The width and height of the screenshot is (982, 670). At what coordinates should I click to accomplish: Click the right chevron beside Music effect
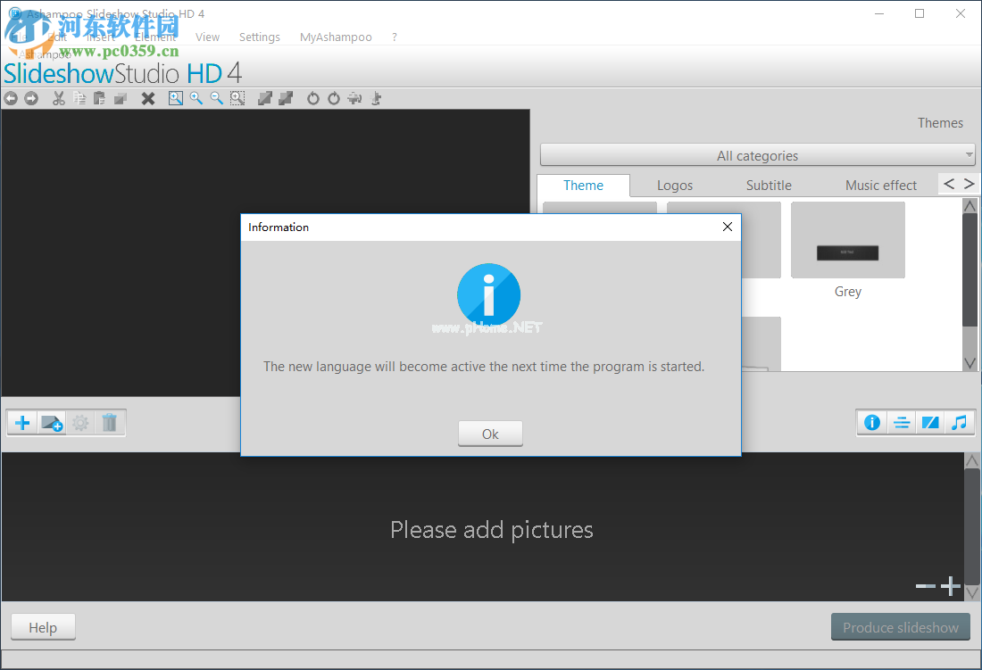click(969, 184)
